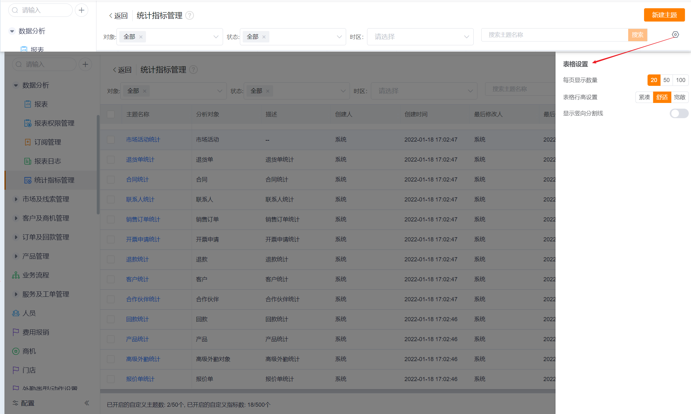Image resolution: width=691 pixels, height=414 pixels.
Task: Open 订阅管理 in the sidebar
Action: coord(43,142)
